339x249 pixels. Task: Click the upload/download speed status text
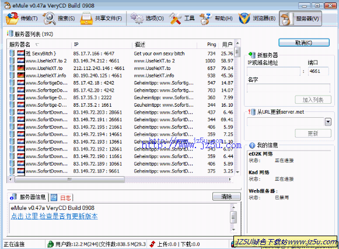[179, 244]
